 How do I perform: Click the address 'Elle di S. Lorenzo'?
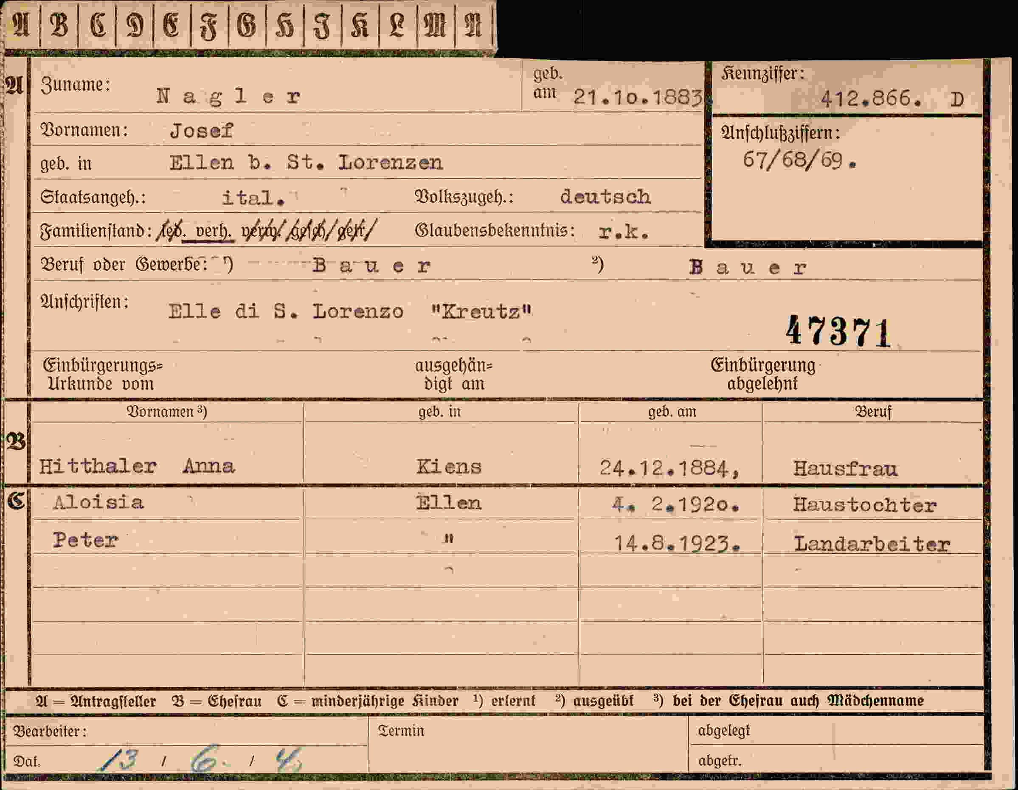point(286,311)
